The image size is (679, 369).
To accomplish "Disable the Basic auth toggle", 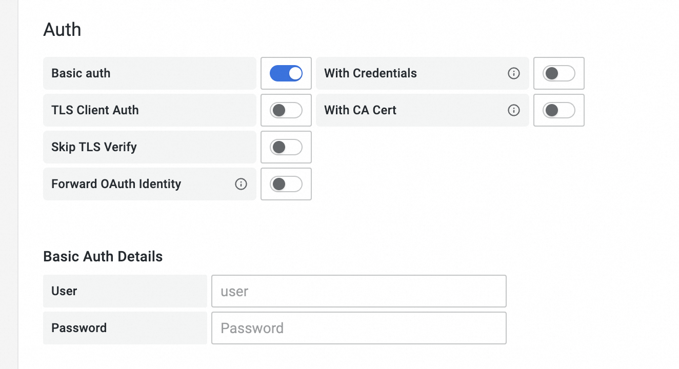I will pos(286,73).
